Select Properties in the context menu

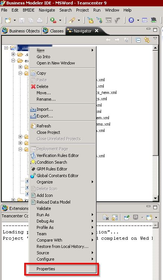62,269
